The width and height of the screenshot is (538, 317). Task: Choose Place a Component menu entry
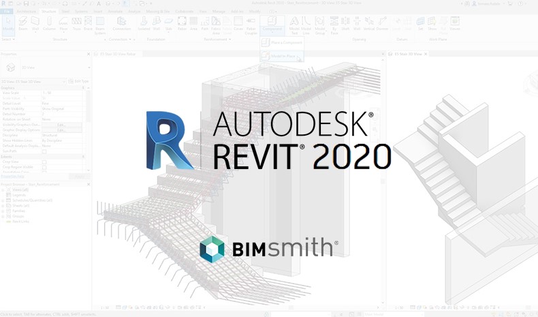tap(283, 42)
